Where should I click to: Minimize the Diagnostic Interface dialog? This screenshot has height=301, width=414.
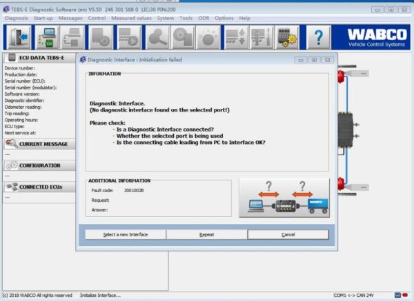[301, 60]
